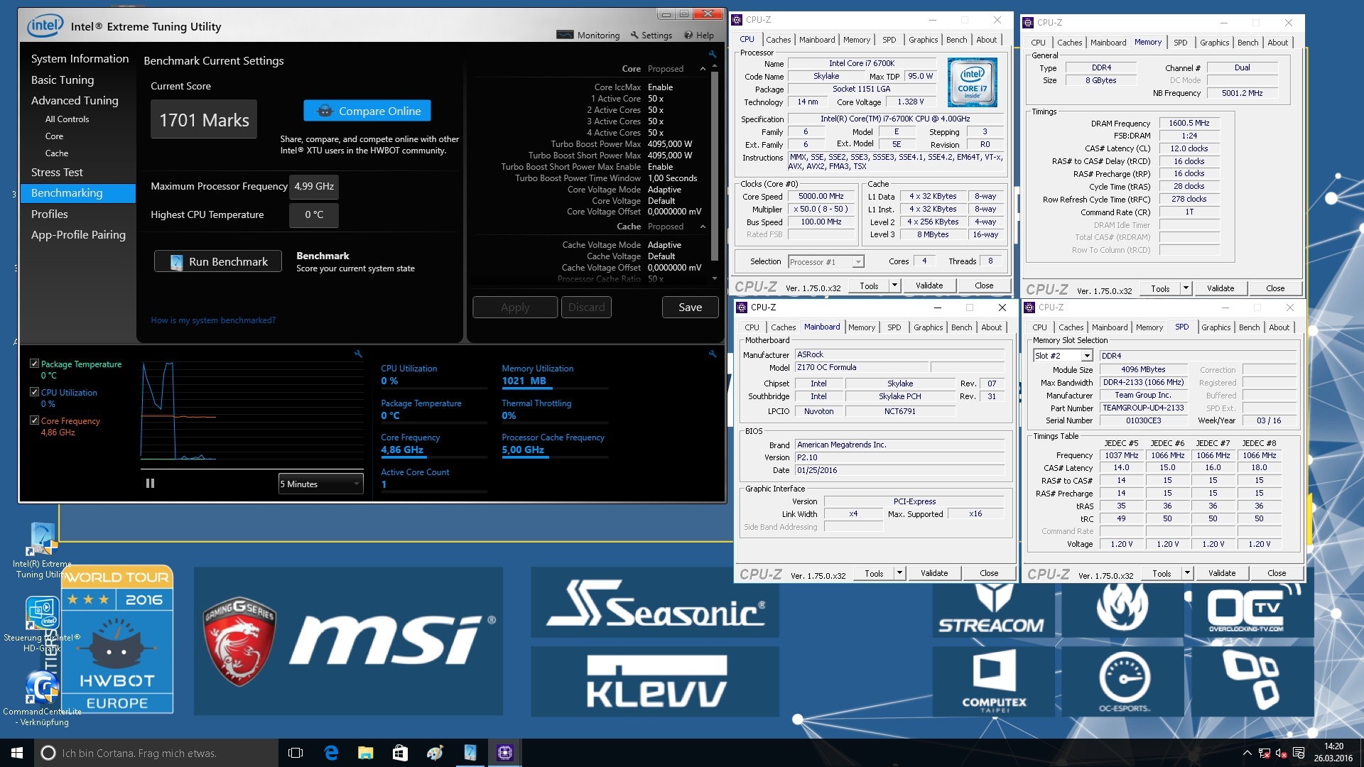
Task: Open Intel HD-Grafik control desktop shortcut
Action: (x=43, y=624)
